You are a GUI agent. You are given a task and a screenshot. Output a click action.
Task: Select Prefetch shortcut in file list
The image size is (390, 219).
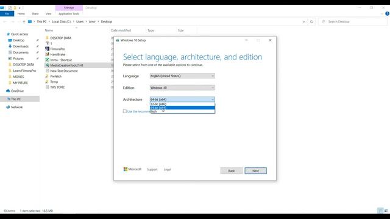point(55,76)
